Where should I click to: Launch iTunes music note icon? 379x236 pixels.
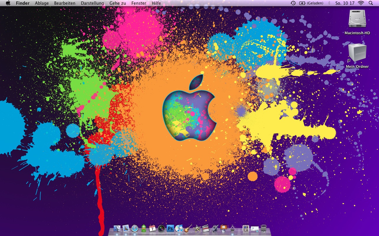point(179,228)
